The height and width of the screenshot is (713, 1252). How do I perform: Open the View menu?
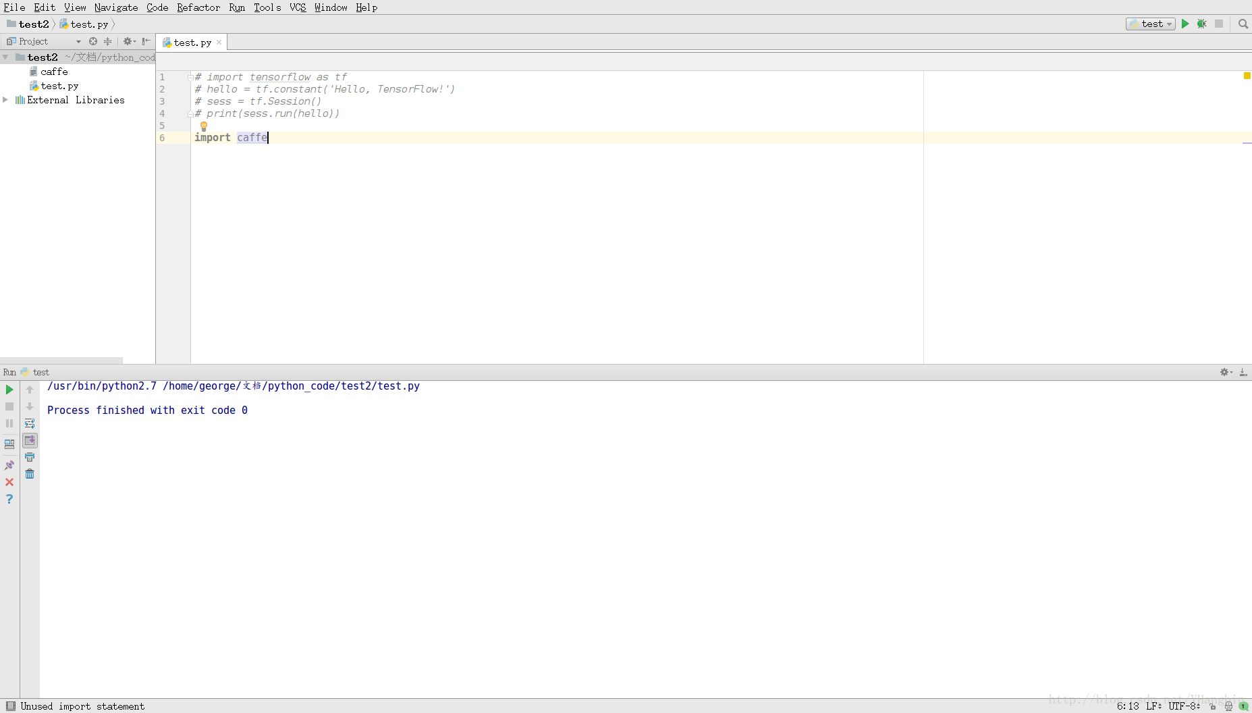tap(75, 7)
